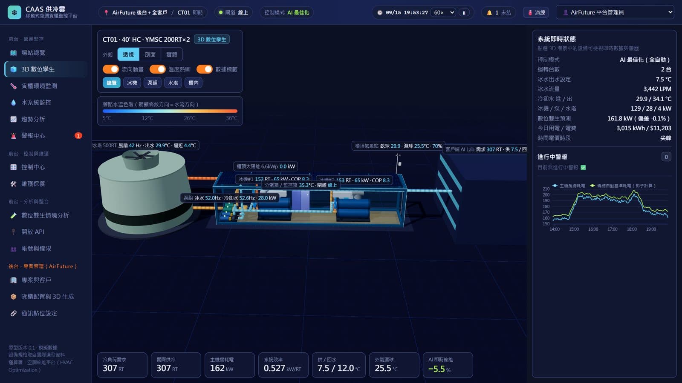Open 趨勢分析 chart icon

(14, 119)
